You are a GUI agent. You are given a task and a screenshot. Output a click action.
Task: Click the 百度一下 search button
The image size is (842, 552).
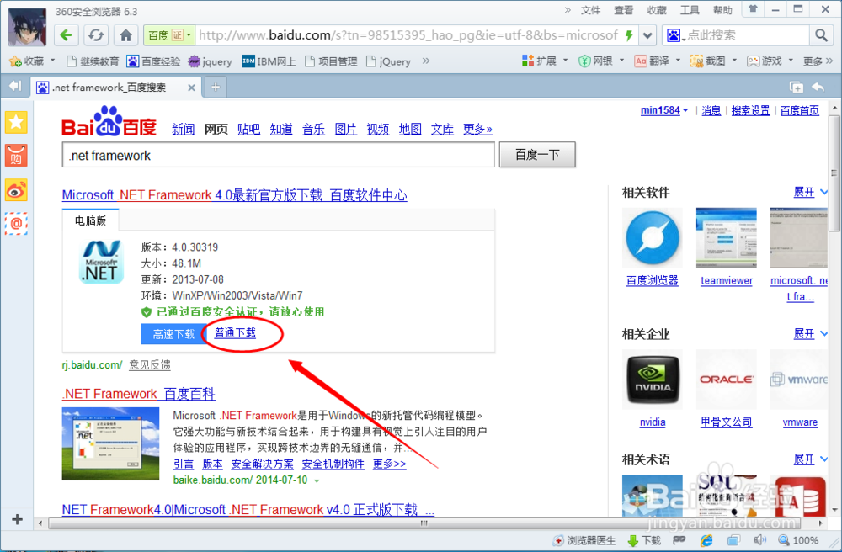click(537, 155)
